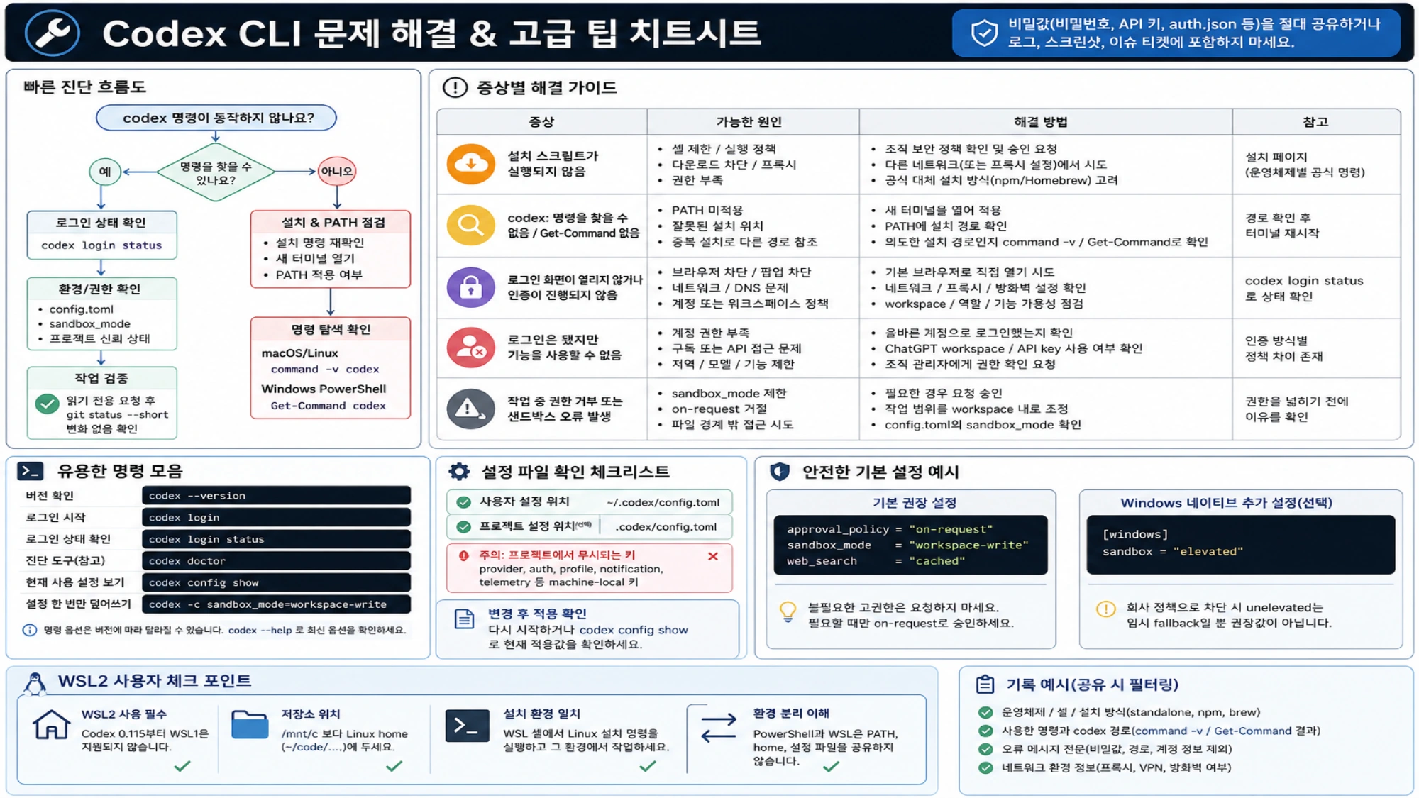Click the swap arrows icon next to 환경 분리 이해
This screenshot has height=798, width=1419.
719,728
